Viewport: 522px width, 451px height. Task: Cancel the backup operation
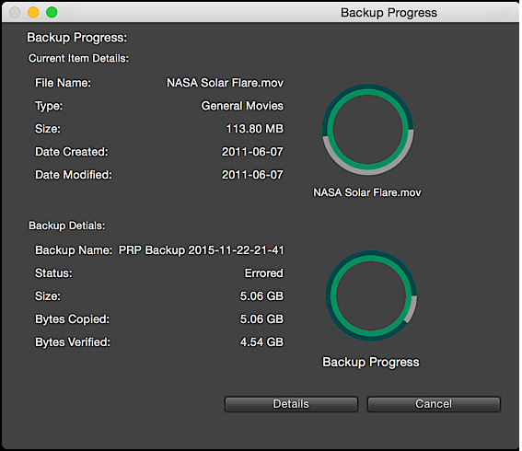pyautogui.click(x=434, y=404)
